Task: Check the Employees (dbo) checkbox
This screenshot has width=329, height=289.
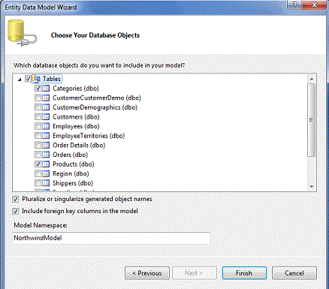Action: click(x=38, y=126)
